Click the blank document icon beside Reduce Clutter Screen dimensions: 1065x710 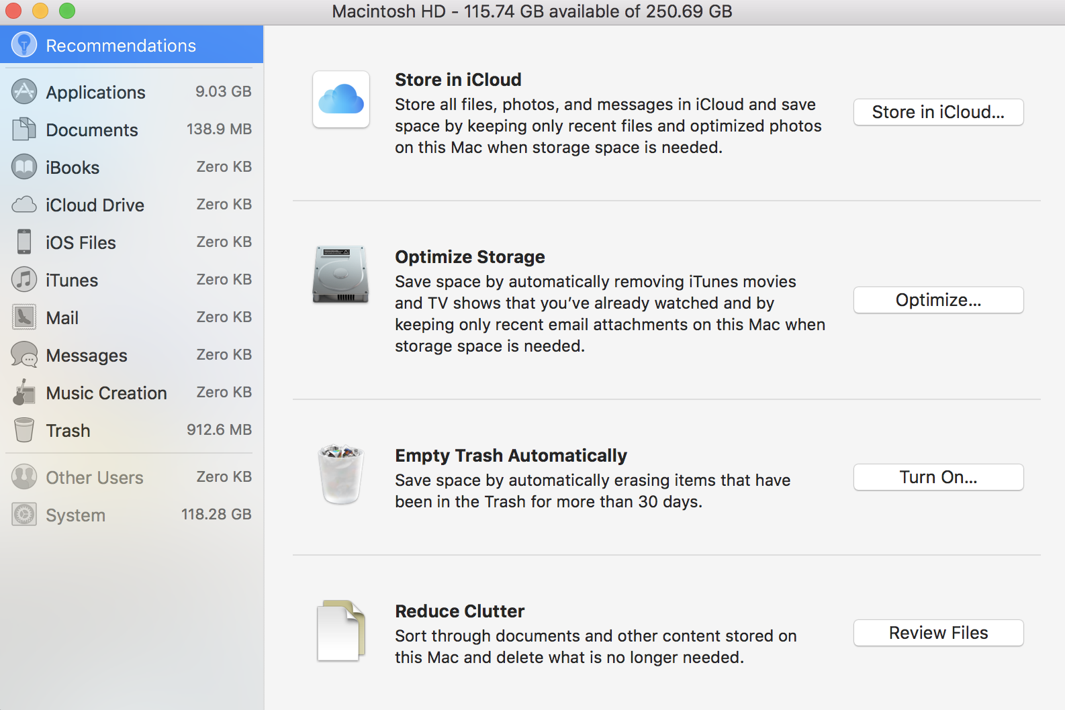pos(341,631)
